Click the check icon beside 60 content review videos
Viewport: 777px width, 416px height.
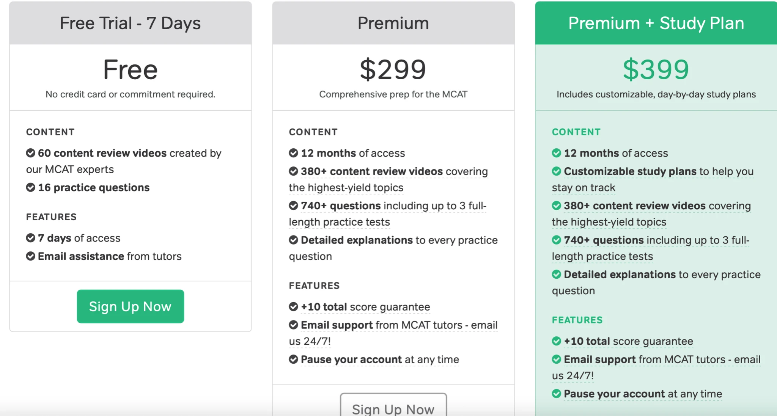pyautogui.click(x=30, y=153)
